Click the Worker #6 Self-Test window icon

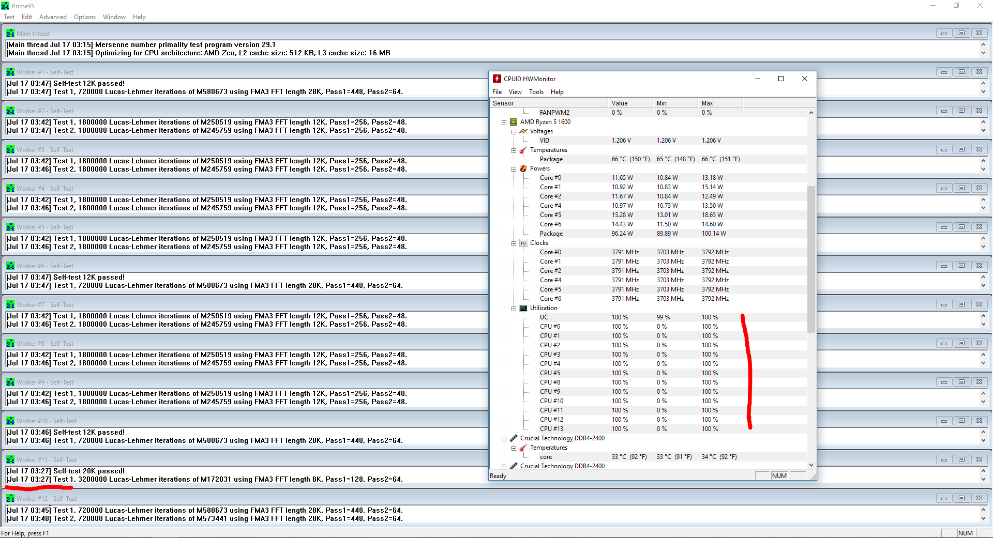point(10,266)
